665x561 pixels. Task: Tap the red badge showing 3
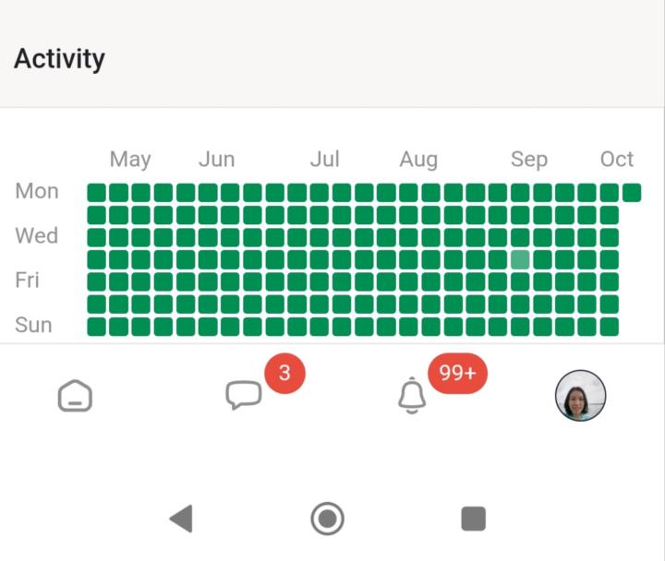(284, 373)
